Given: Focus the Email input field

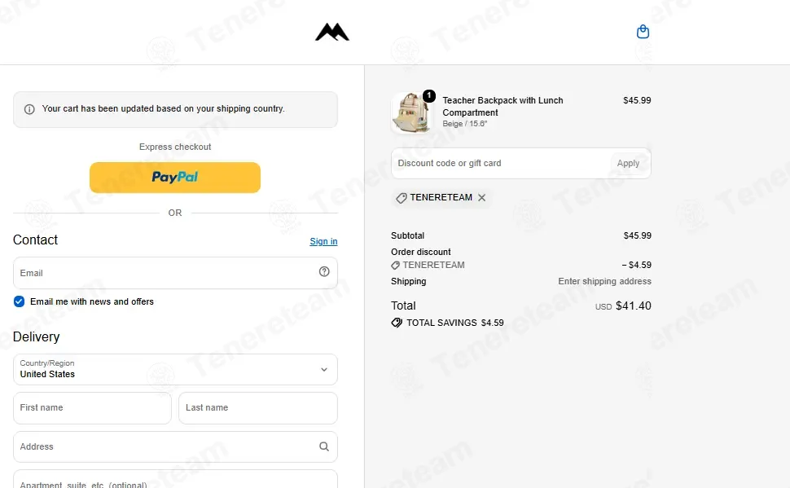Looking at the screenshot, I should [x=175, y=273].
